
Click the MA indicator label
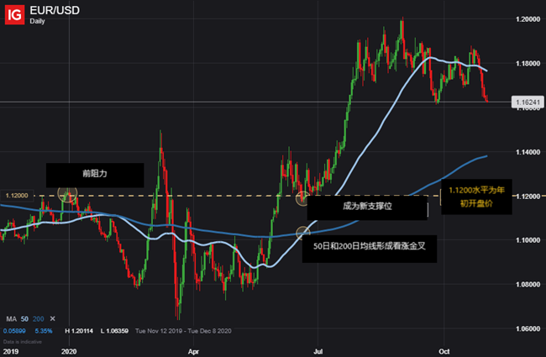12,320
